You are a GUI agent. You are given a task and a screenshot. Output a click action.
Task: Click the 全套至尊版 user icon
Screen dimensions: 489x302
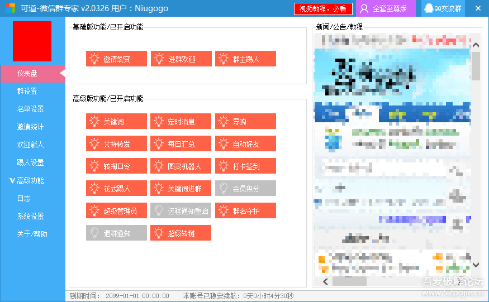(364, 9)
